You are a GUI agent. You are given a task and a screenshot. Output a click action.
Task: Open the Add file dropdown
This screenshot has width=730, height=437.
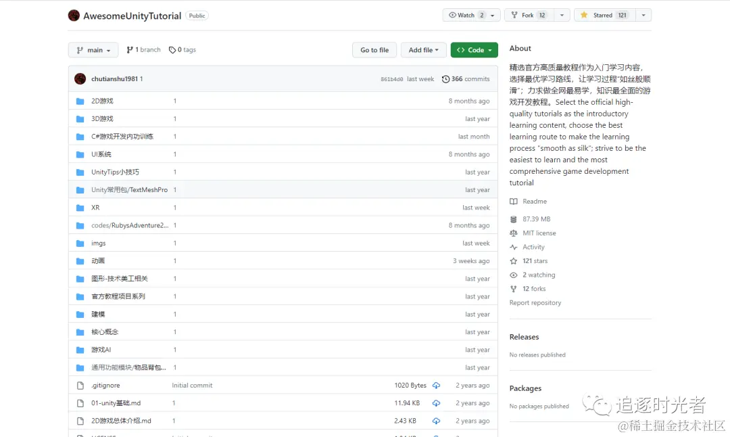(x=423, y=50)
